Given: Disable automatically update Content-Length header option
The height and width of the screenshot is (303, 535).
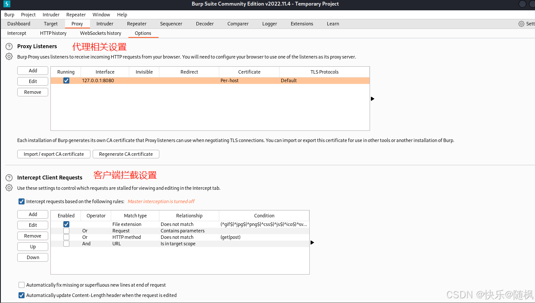Looking at the screenshot, I should point(22,295).
